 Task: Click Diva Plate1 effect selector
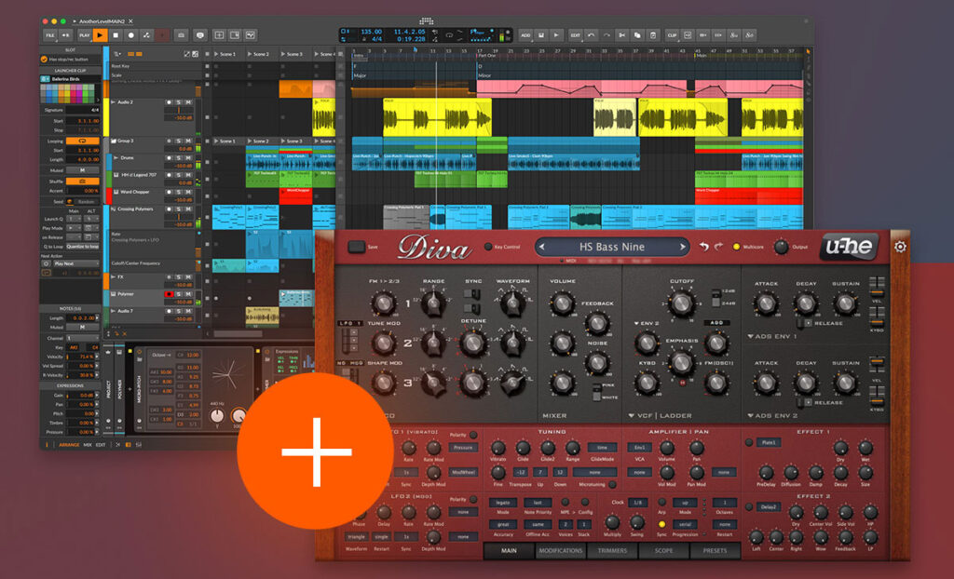point(769,443)
